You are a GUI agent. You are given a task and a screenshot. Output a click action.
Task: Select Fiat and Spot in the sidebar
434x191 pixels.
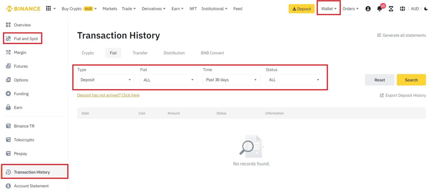(x=26, y=39)
